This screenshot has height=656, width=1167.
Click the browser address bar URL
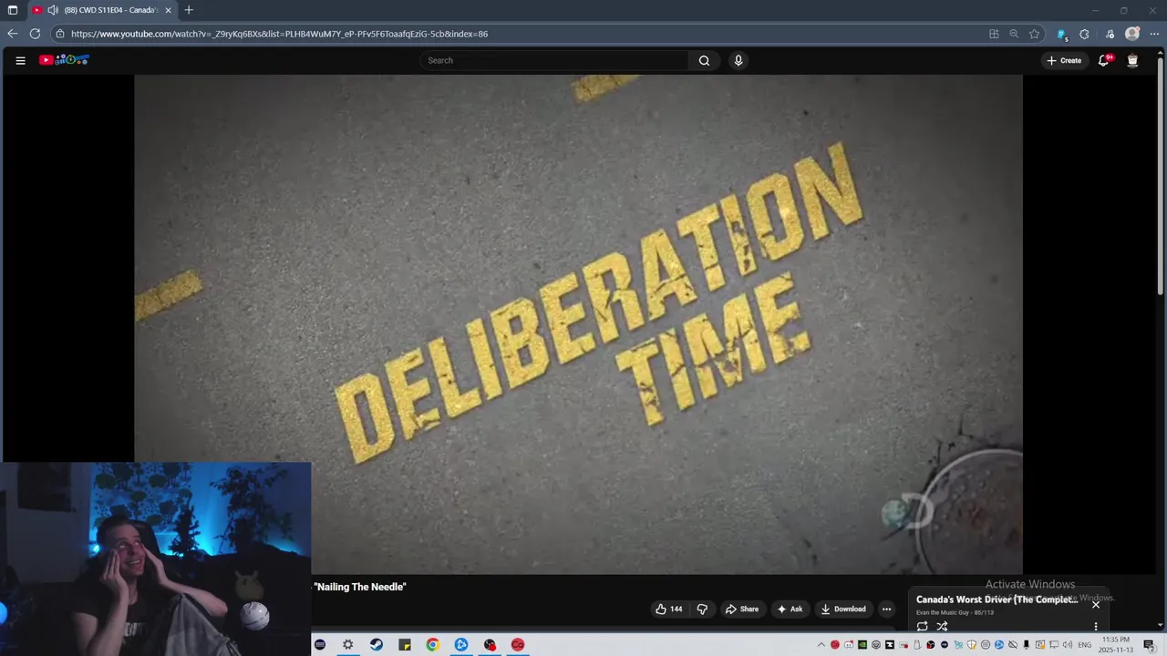tap(279, 34)
